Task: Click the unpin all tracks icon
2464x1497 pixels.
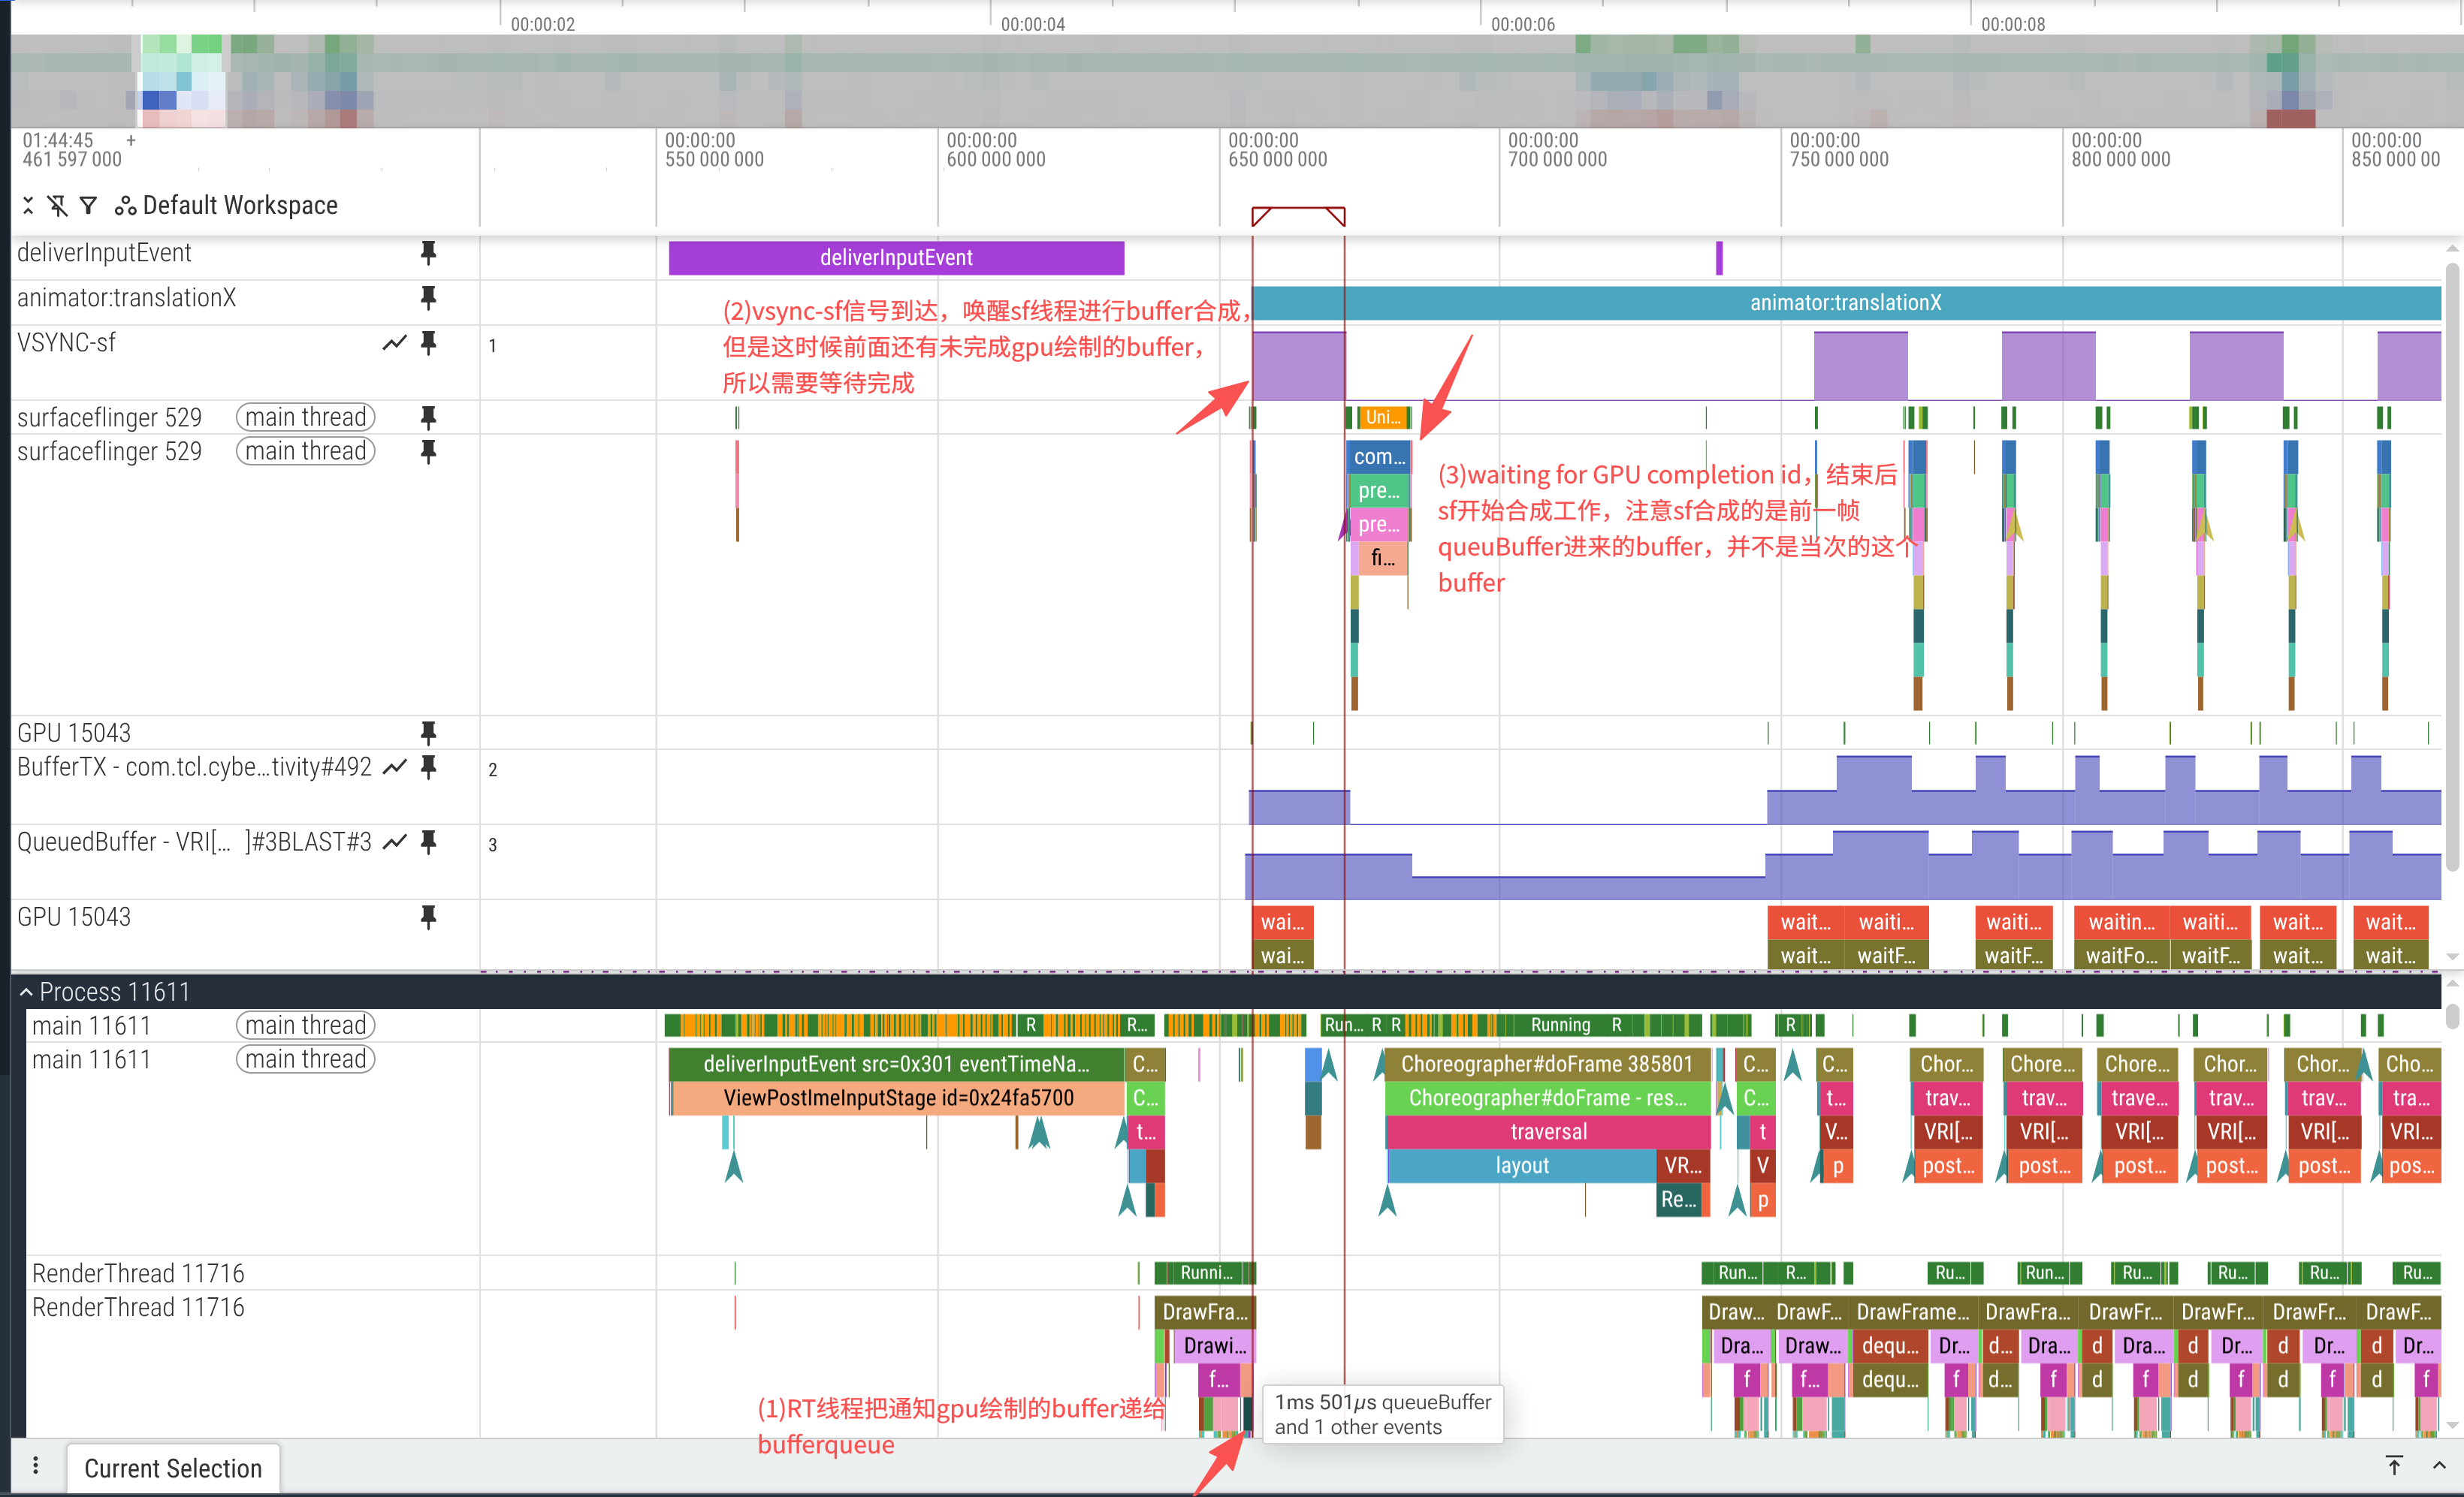Action: [58, 205]
